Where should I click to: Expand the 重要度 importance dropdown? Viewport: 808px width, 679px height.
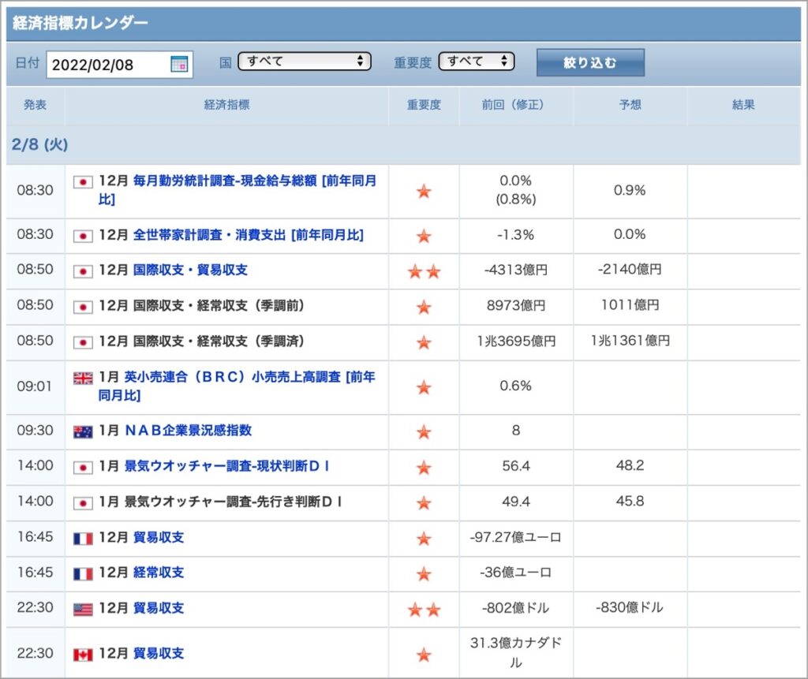click(476, 62)
